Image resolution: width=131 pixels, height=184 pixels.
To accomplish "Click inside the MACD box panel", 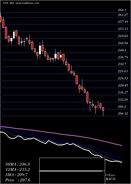I will coord(72,171).
